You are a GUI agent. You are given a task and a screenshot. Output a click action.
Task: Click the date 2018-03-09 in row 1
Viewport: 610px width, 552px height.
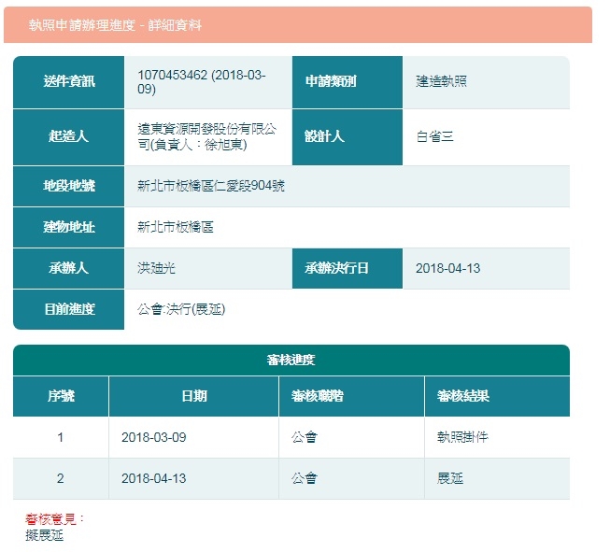click(153, 438)
